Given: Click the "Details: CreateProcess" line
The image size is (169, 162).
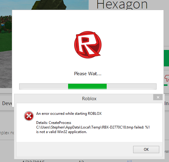Looking at the screenshot, I should coord(54,123).
